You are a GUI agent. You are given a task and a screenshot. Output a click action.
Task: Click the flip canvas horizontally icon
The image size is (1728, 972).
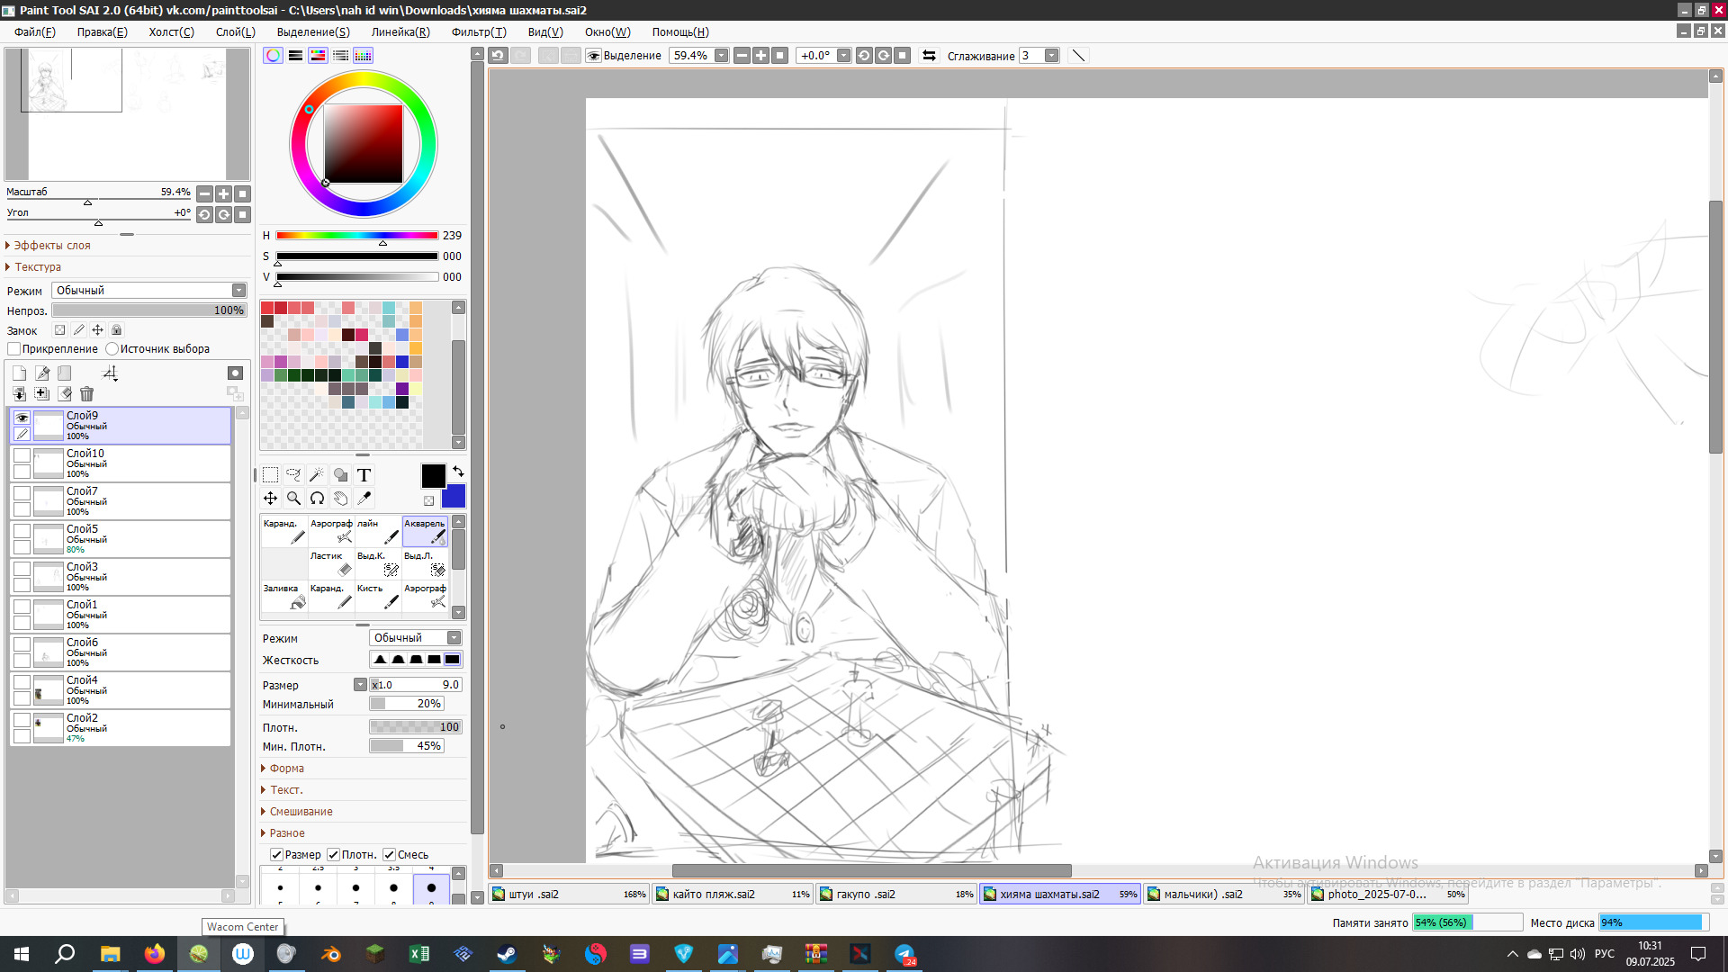pyautogui.click(x=929, y=56)
